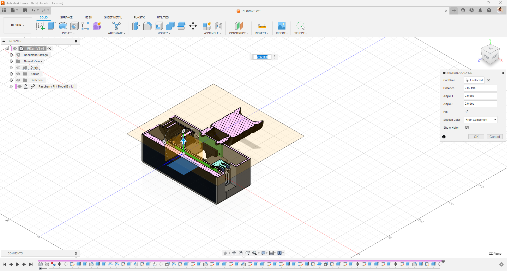Image resolution: width=507 pixels, height=271 pixels.
Task: Select the Hole tool
Action: (74, 26)
